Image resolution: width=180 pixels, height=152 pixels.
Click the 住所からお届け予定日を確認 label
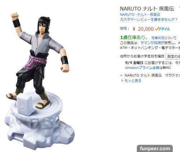142,56
